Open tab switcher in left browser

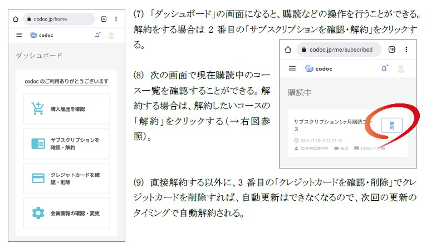(x=104, y=19)
